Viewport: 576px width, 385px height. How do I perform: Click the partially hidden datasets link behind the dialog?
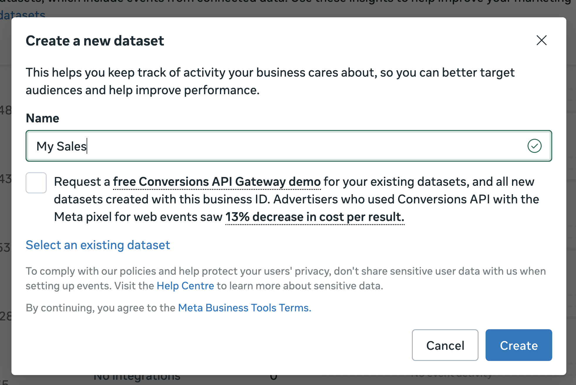pos(23,14)
